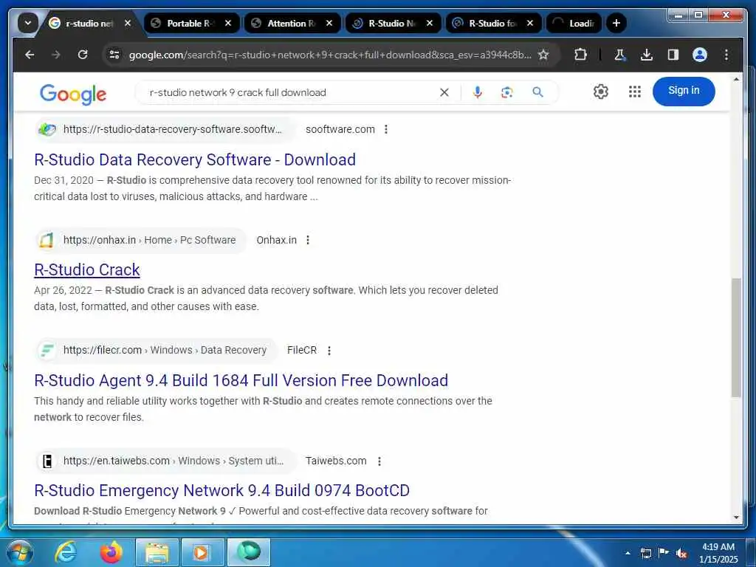Viewport: 756px width, 567px height.
Task: Close the R-Studio Ne tab
Action: [x=430, y=23]
